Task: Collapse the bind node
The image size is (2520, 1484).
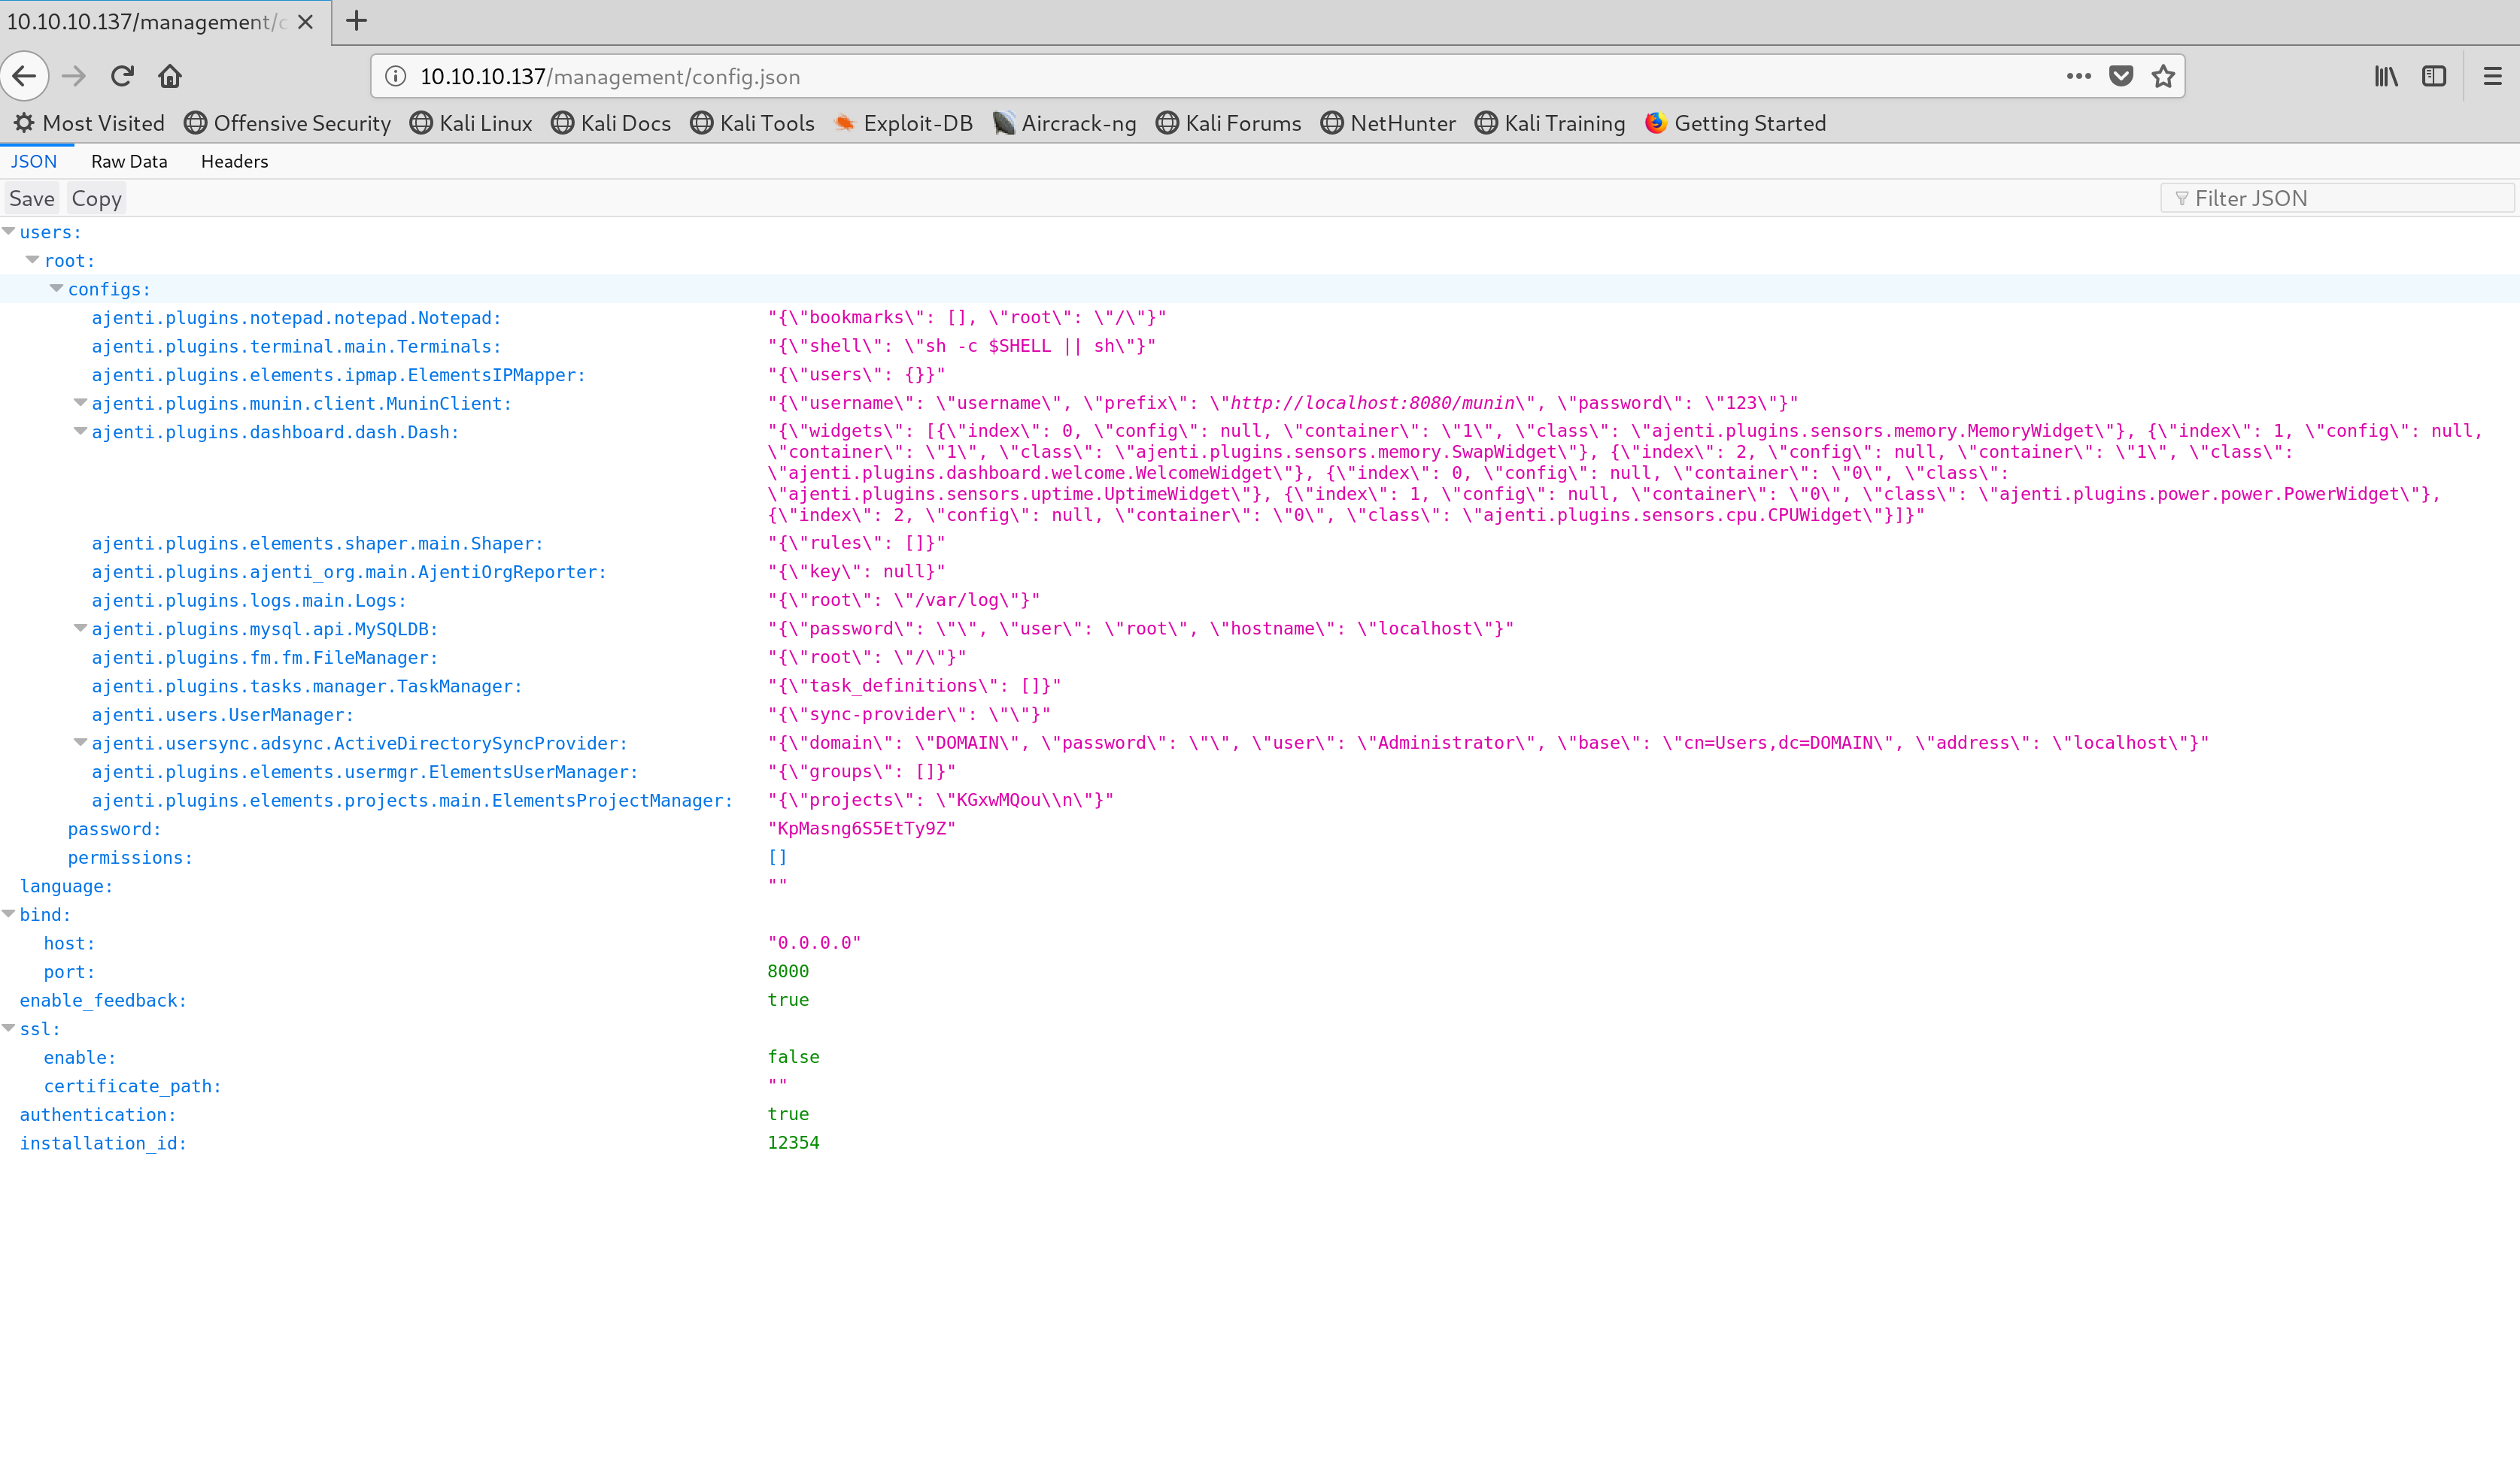Action: pos(9,914)
